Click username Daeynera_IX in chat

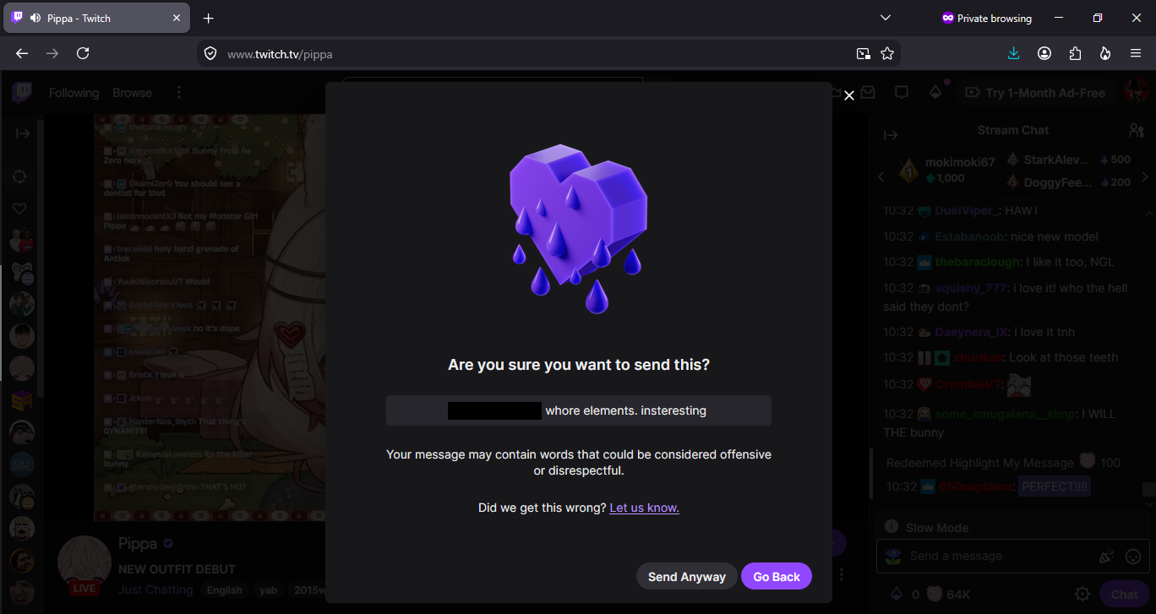coord(972,332)
